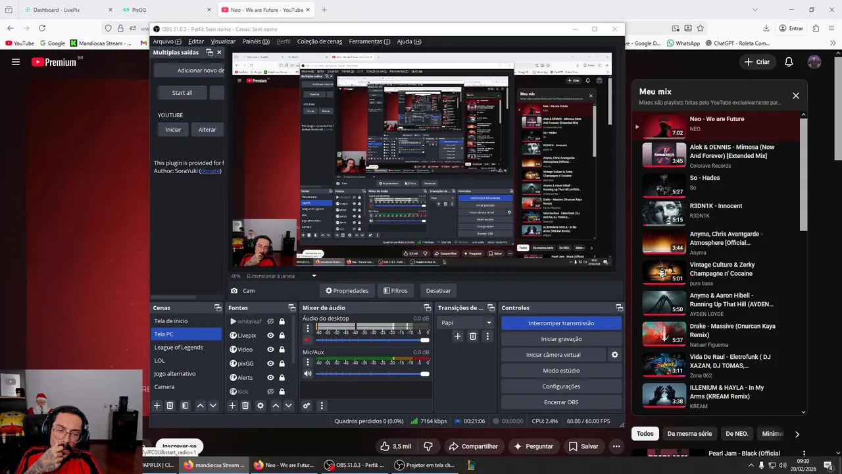Click Start all in Multiplas saídas
The width and height of the screenshot is (842, 474).
pos(182,93)
